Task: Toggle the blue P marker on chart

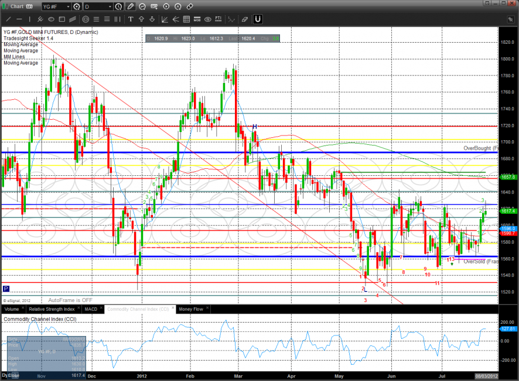Action: pyautogui.click(x=6, y=288)
